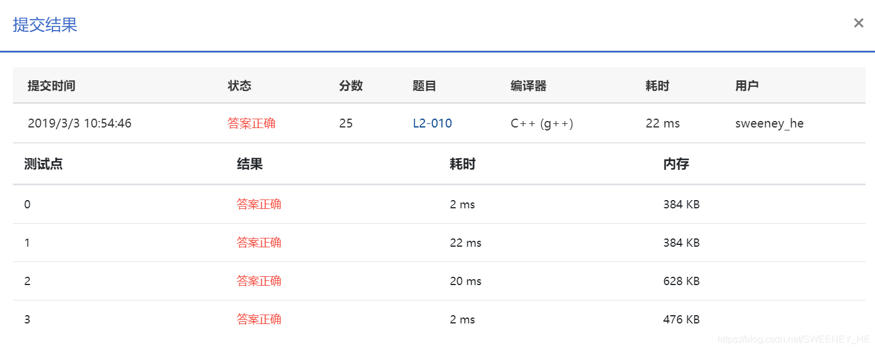Image resolution: width=875 pixels, height=350 pixels.
Task: Select the 内存 column header
Action: click(x=676, y=164)
